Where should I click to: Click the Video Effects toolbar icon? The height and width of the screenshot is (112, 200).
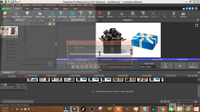click(x=122, y=14)
